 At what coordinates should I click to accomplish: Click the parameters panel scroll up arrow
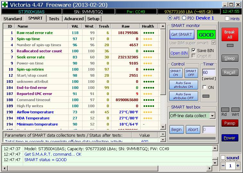point(163,134)
